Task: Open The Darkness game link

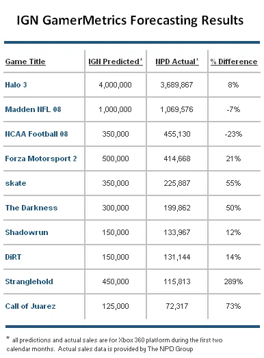Action: coord(31,208)
